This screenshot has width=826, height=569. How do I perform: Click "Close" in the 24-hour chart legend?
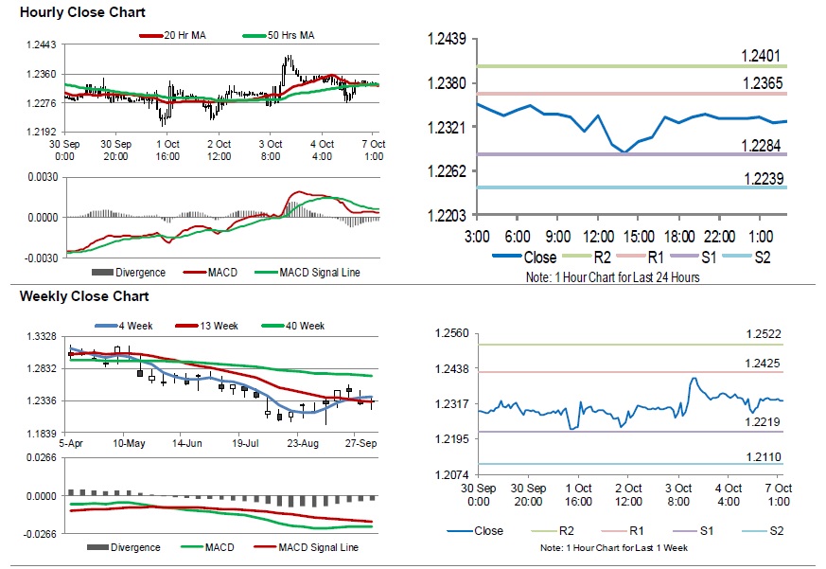pos(540,258)
